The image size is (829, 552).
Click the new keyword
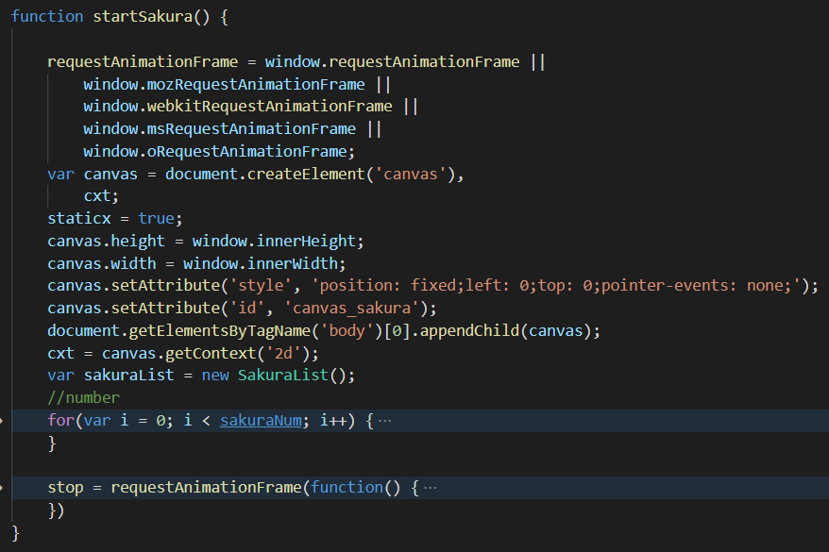(215, 376)
